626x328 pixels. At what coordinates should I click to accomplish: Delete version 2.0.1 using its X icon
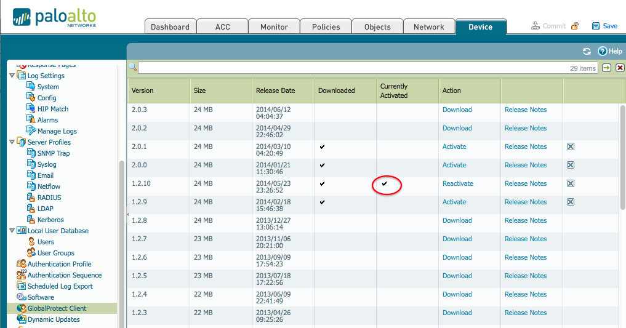point(571,146)
